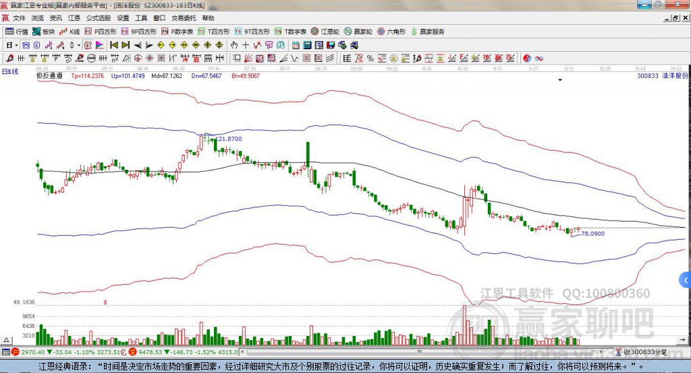Click the 日K线 label
This screenshot has width=691, height=373.
pyautogui.click(x=10, y=71)
